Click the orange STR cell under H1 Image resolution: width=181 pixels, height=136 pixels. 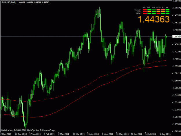pyautogui.click(x=163, y=12)
